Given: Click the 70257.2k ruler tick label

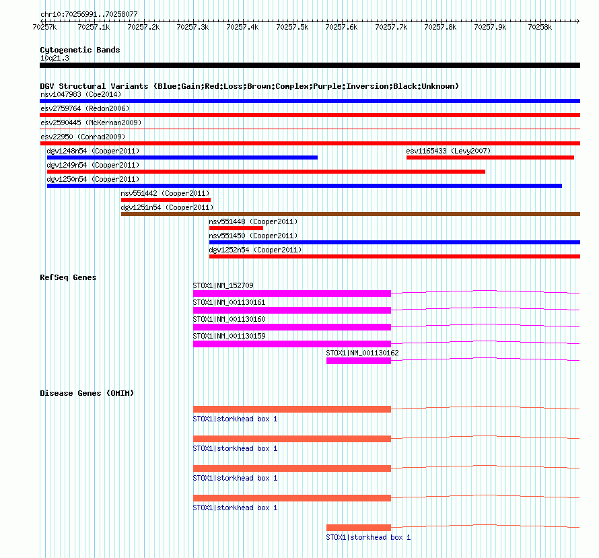Looking at the screenshot, I should pos(143,27).
